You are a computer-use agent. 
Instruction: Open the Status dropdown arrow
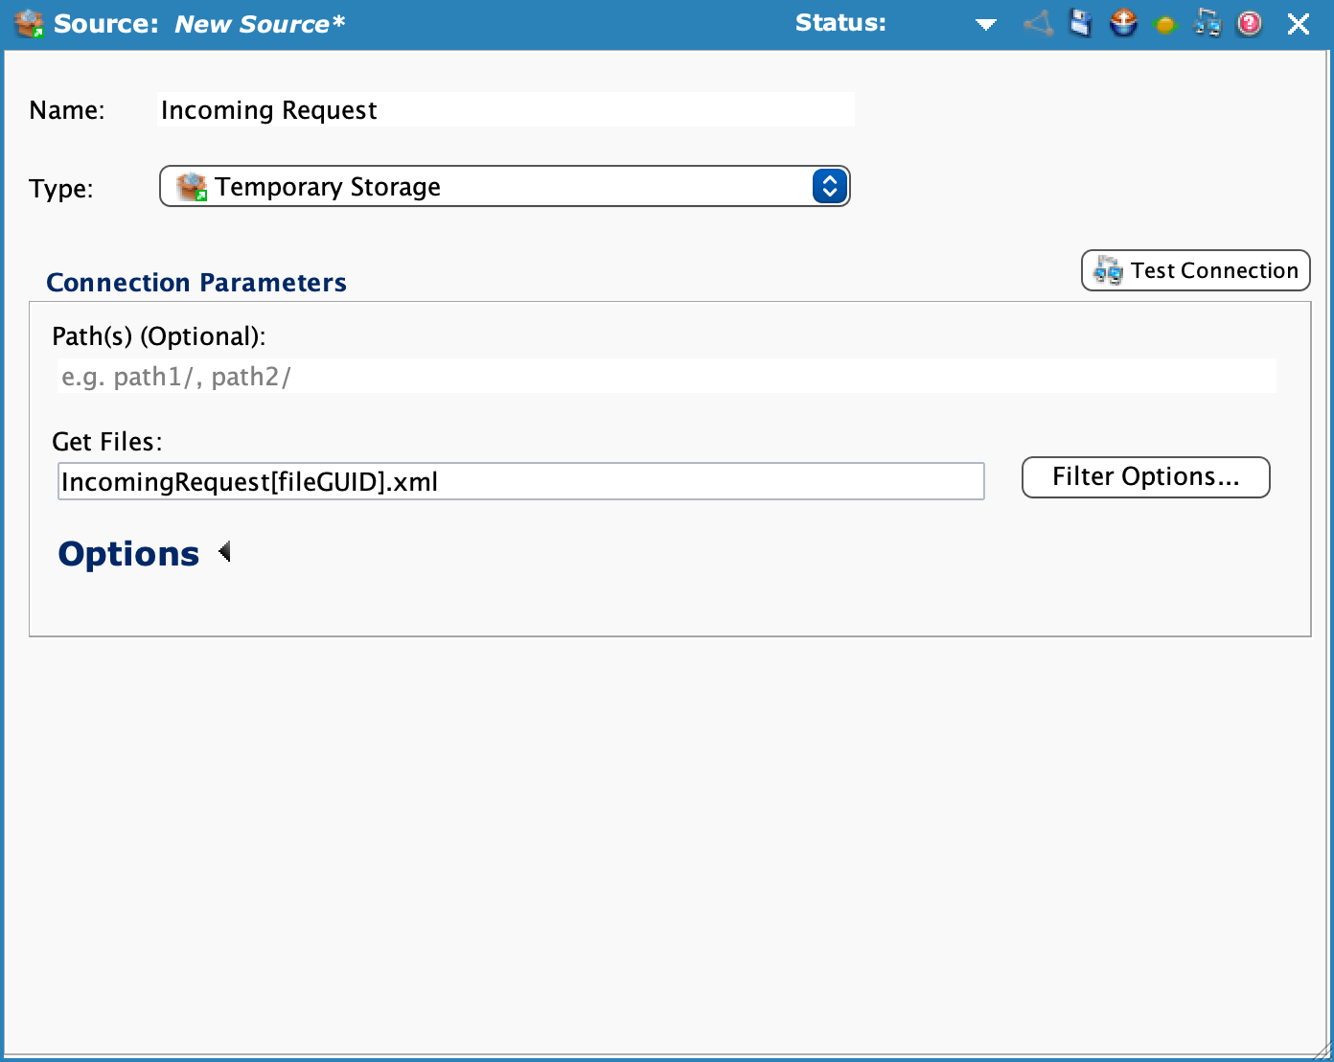tap(986, 25)
